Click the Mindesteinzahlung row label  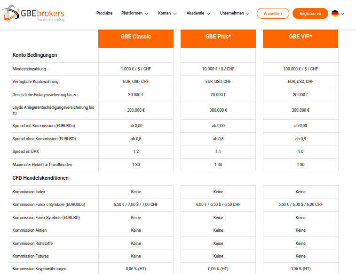click(x=29, y=69)
